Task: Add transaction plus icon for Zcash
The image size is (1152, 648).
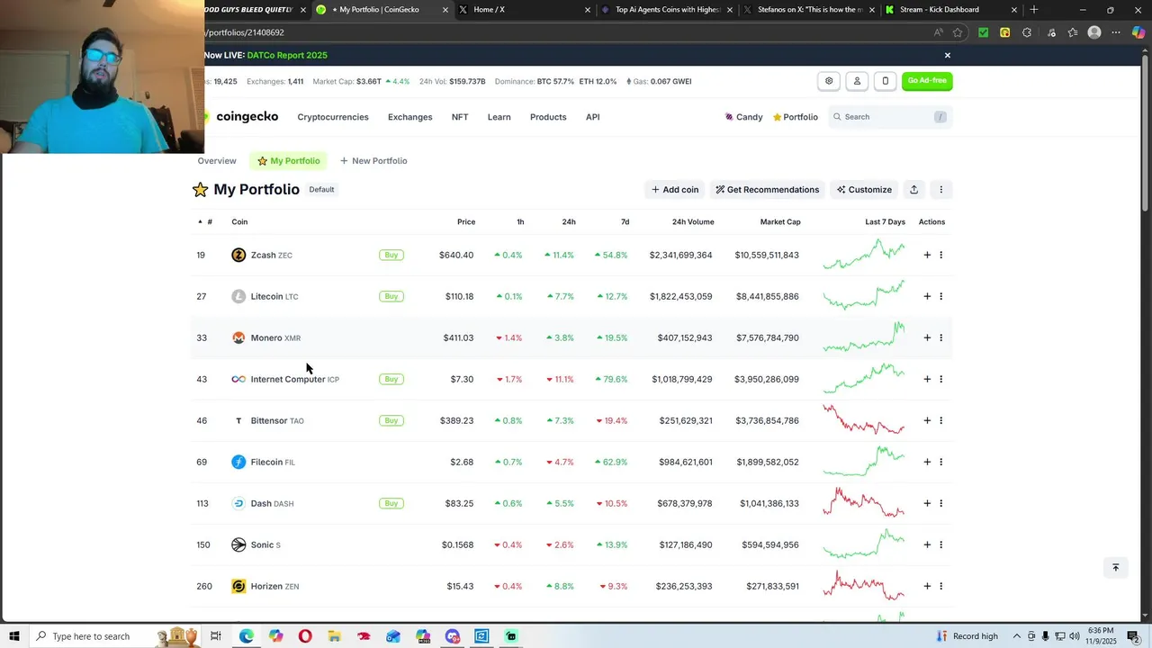Action: click(x=927, y=255)
